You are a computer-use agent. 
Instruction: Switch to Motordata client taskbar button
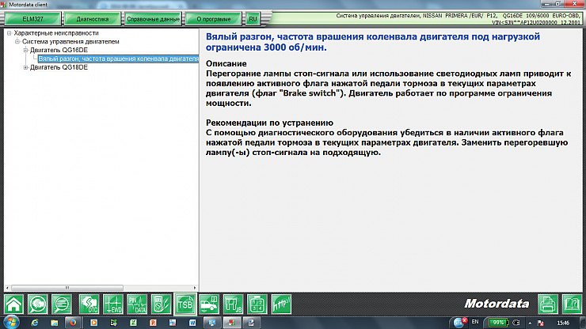pos(232,323)
